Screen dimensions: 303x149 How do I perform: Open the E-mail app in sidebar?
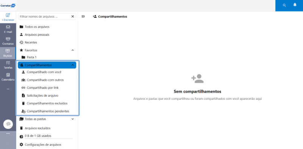(x=8, y=29)
